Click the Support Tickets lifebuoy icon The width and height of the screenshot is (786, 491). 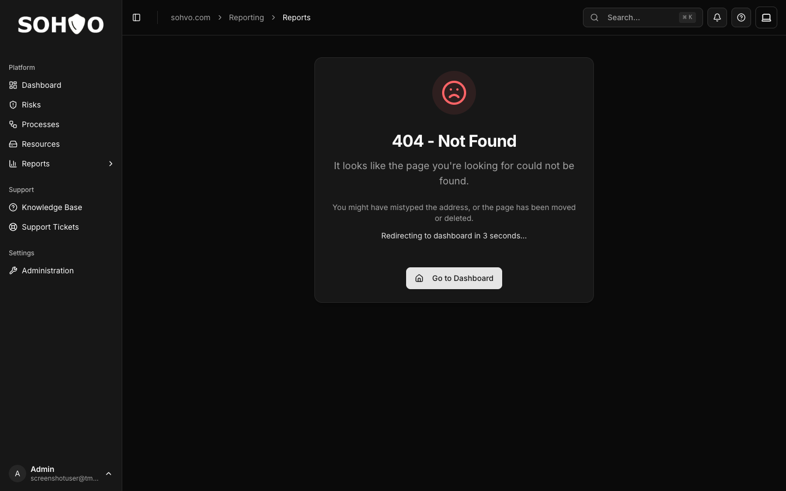(x=13, y=227)
